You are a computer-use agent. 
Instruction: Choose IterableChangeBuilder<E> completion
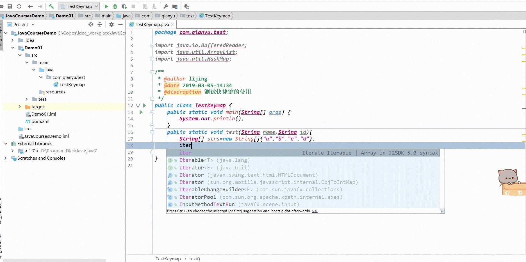click(x=303, y=190)
